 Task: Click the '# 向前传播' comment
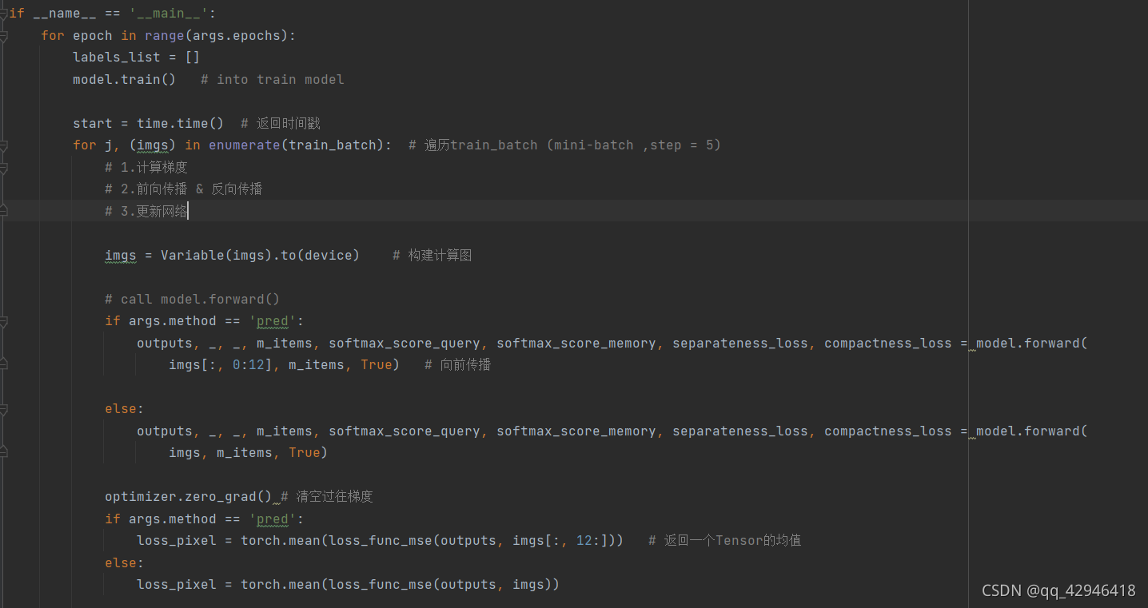[458, 365]
